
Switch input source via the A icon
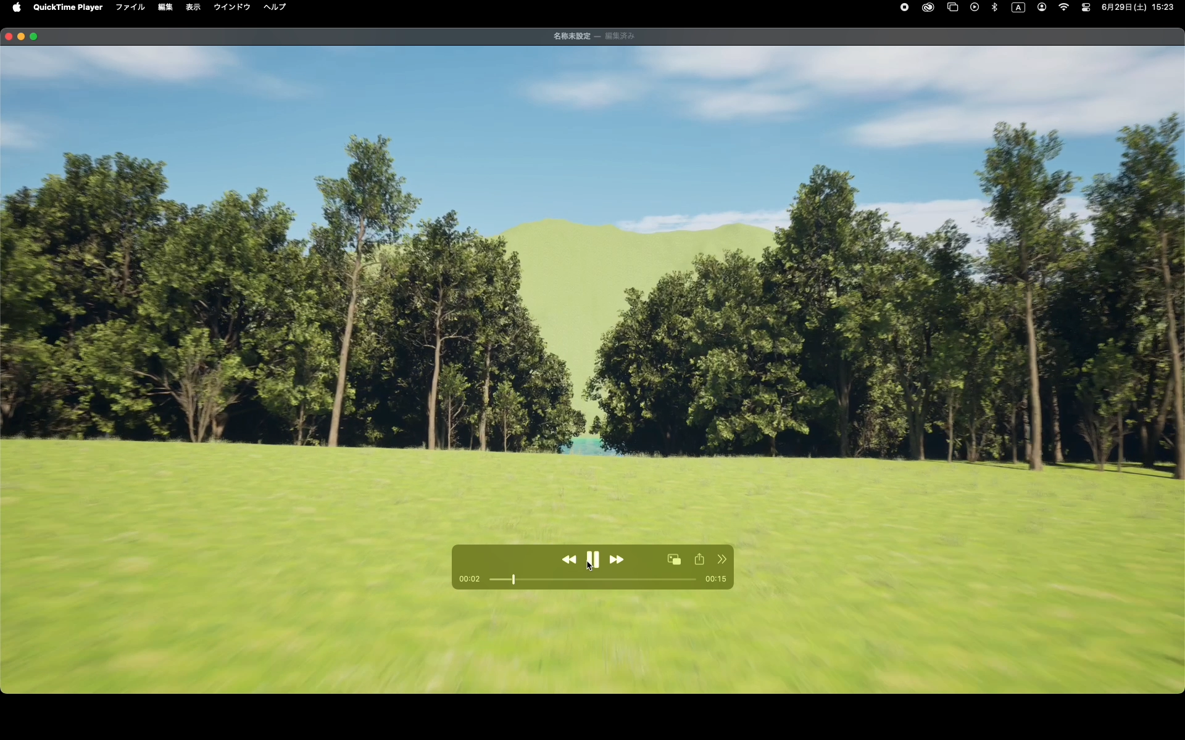point(1018,7)
